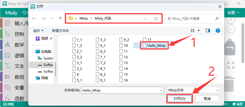This screenshot has height=107, width=245.
Task: Refresh the Mixly_代码 folder view
Action: 156,19
